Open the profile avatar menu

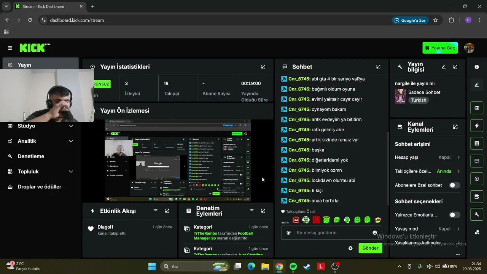pyautogui.click(x=469, y=48)
